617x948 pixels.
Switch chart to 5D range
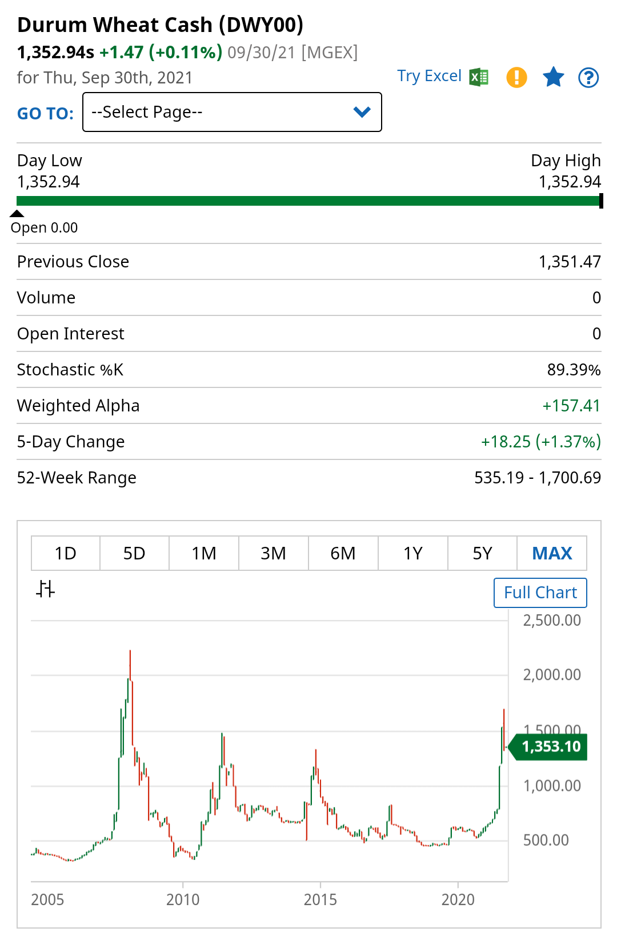click(135, 553)
